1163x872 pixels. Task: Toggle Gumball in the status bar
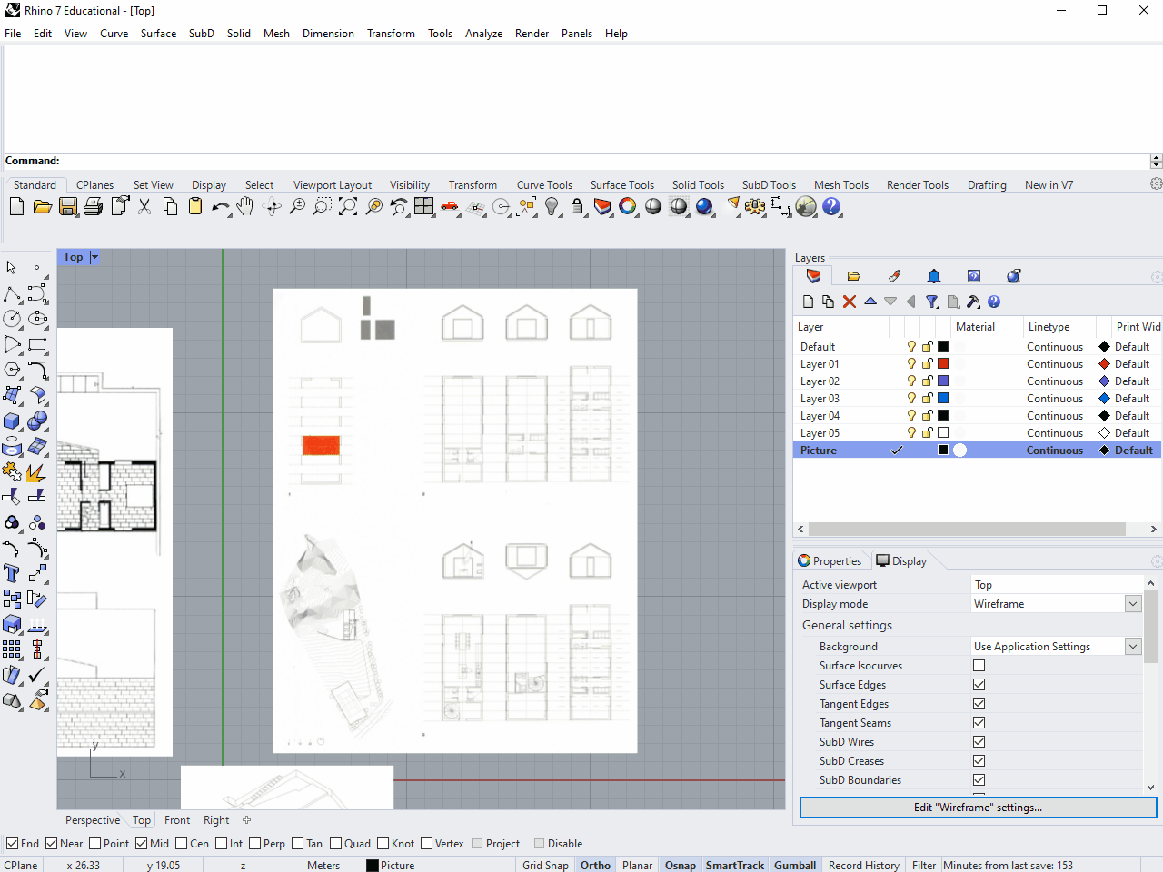pos(795,866)
